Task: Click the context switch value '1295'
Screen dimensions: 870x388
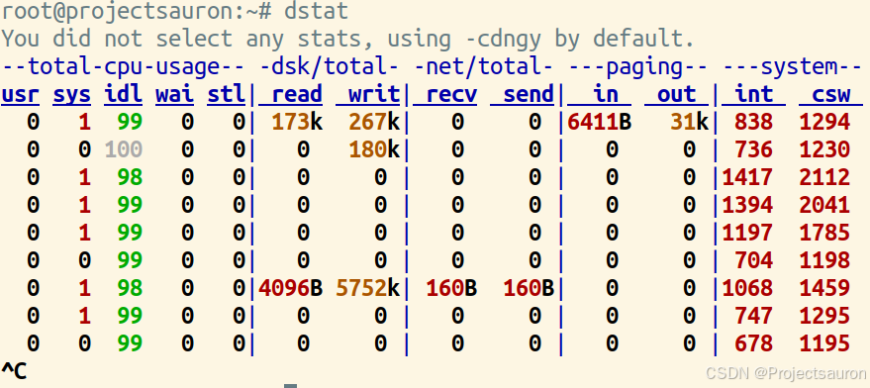Action: tap(824, 316)
